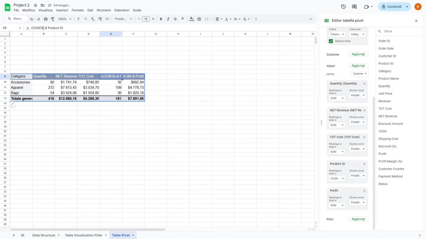The width and height of the screenshot is (426, 239).
Task: Decrease decimal places in the toolbar
Action: point(92,19)
